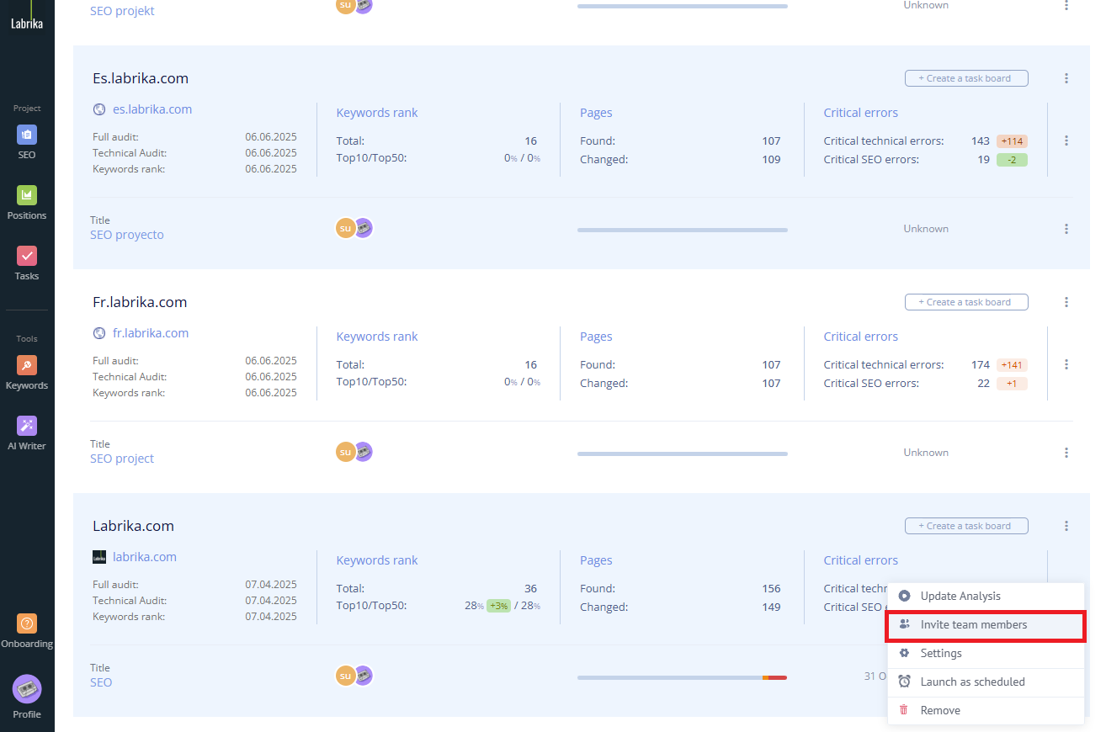
Task: Click the Fr.labrika.com project title
Action: (x=140, y=302)
